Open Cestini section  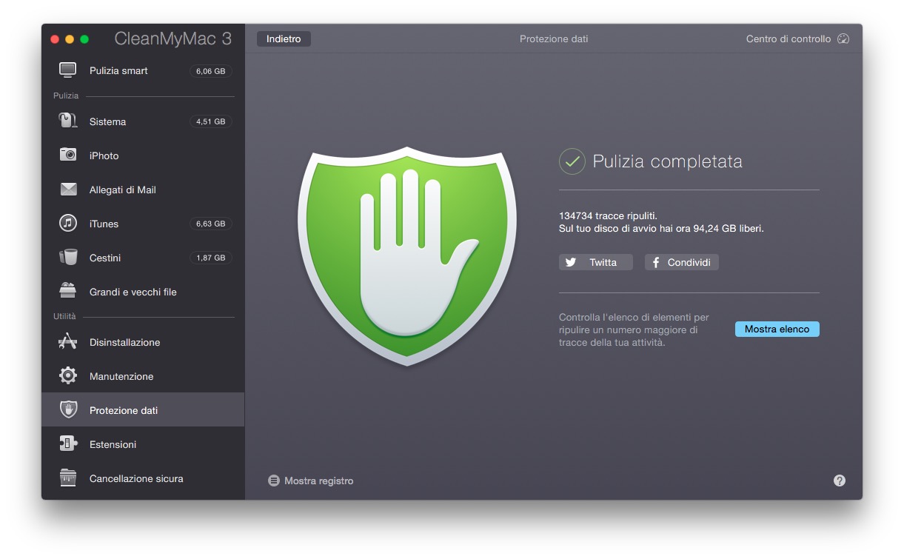coord(143,257)
